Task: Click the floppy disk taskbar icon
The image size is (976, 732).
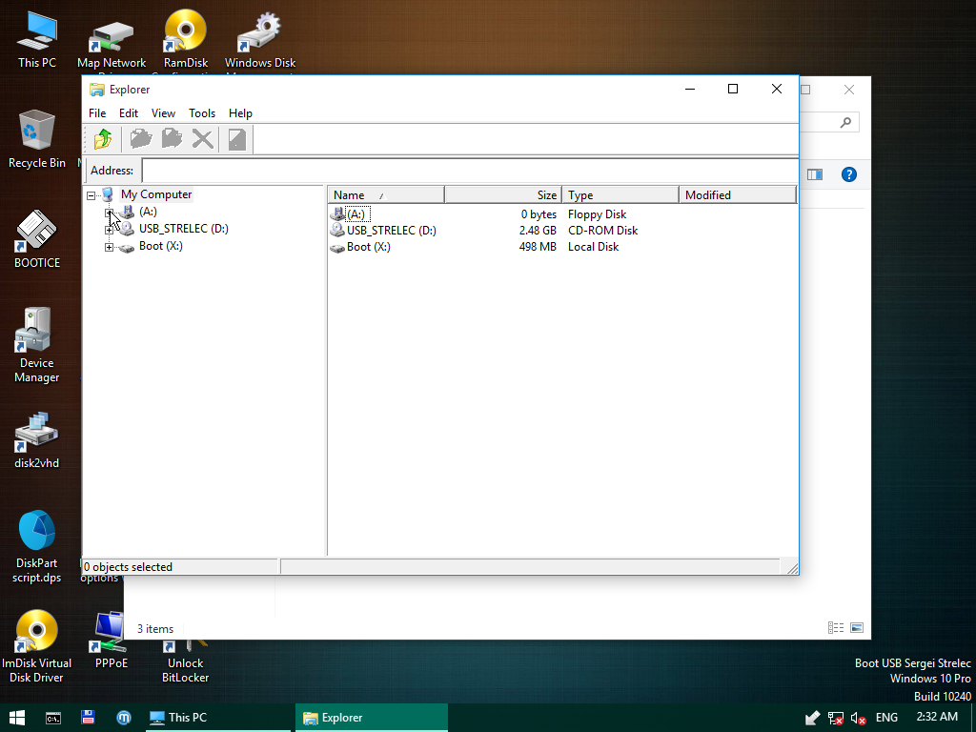Action: [89, 718]
